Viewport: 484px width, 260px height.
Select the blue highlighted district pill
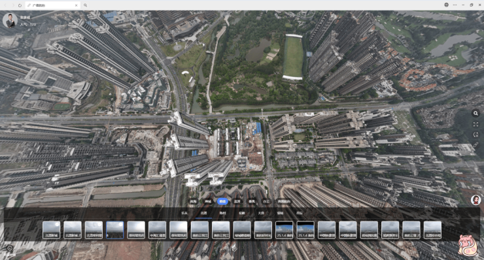coord(222,201)
